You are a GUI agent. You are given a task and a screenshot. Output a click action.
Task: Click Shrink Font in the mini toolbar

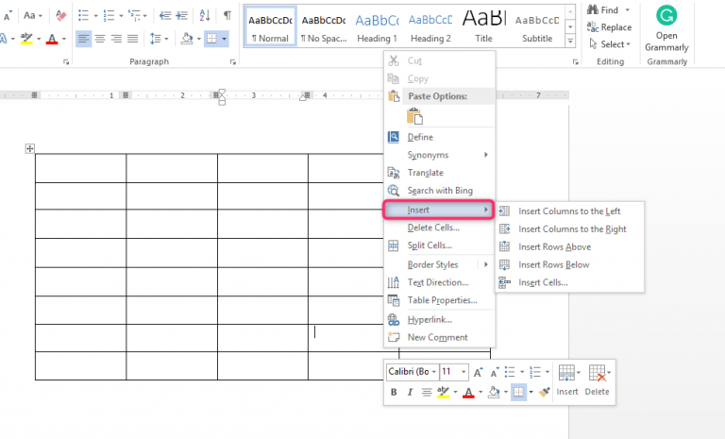[x=495, y=372]
